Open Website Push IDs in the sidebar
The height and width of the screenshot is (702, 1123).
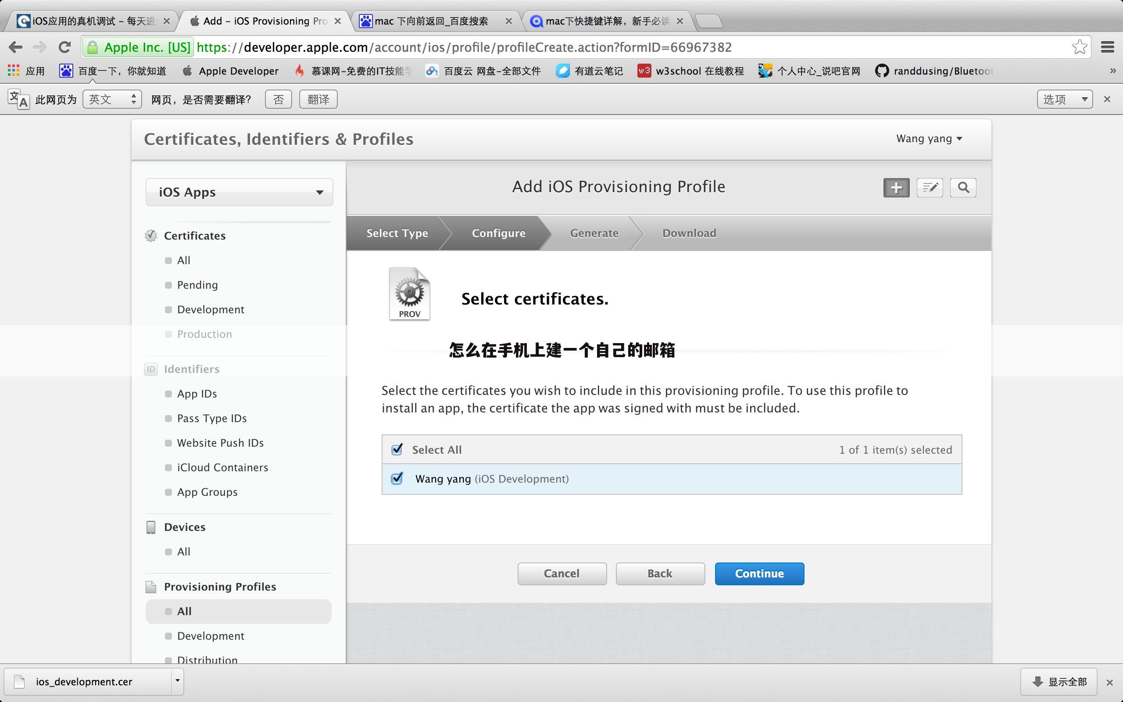[220, 443]
